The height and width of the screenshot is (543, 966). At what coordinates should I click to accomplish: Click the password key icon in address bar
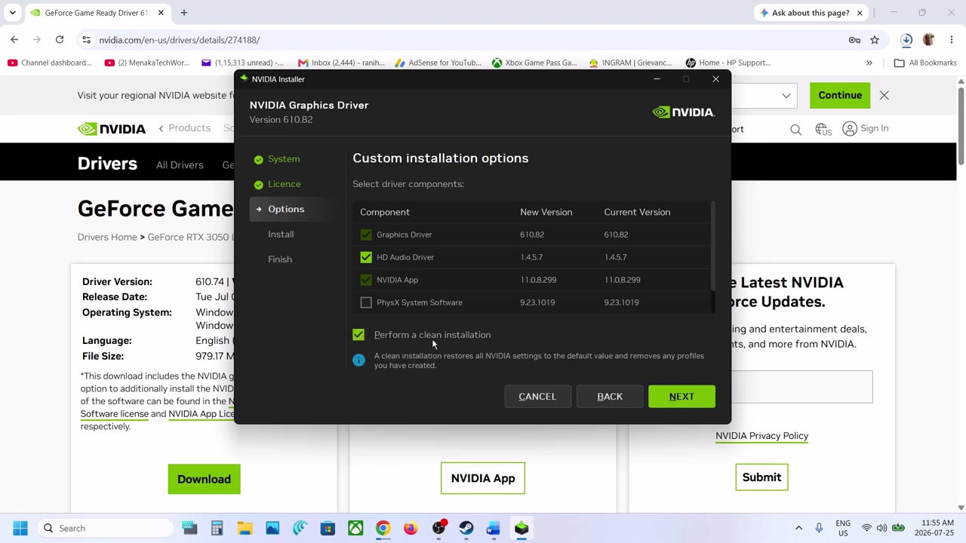pos(854,40)
